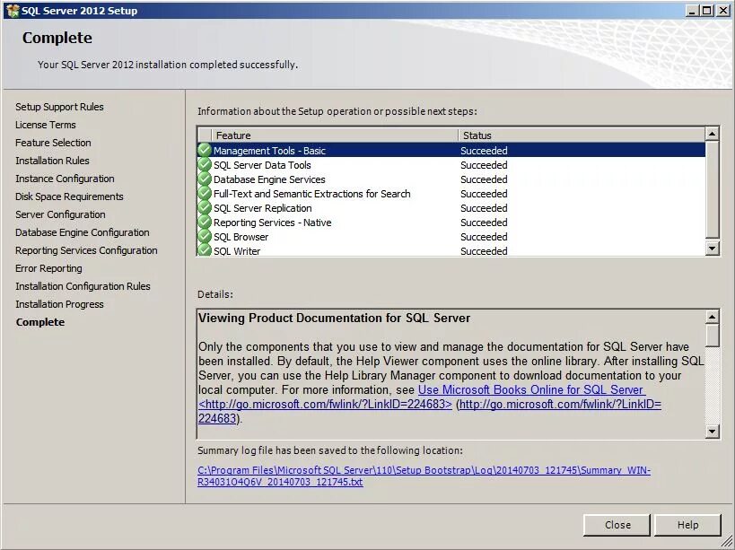Close the window using the title bar X
The width and height of the screenshot is (735, 550).
point(722,10)
